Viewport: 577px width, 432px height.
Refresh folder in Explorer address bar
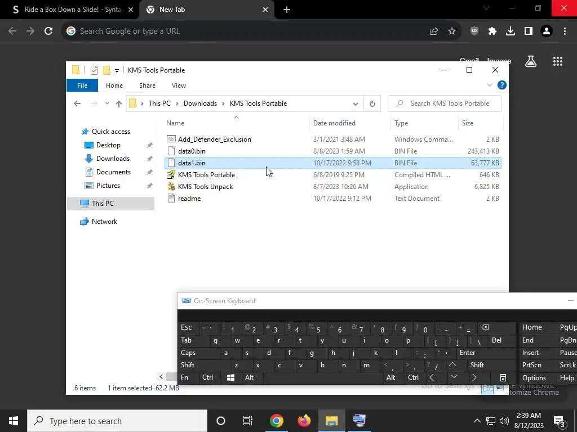coord(372,103)
